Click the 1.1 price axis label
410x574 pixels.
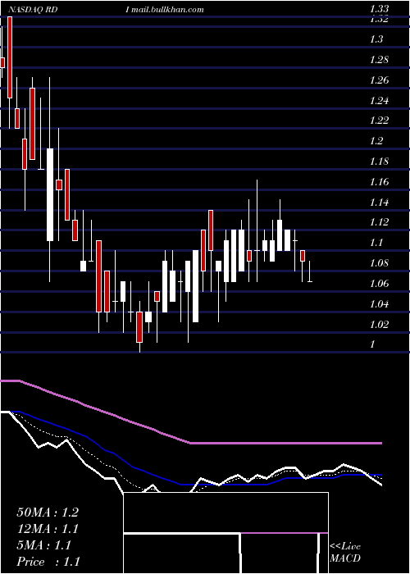click(376, 243)
